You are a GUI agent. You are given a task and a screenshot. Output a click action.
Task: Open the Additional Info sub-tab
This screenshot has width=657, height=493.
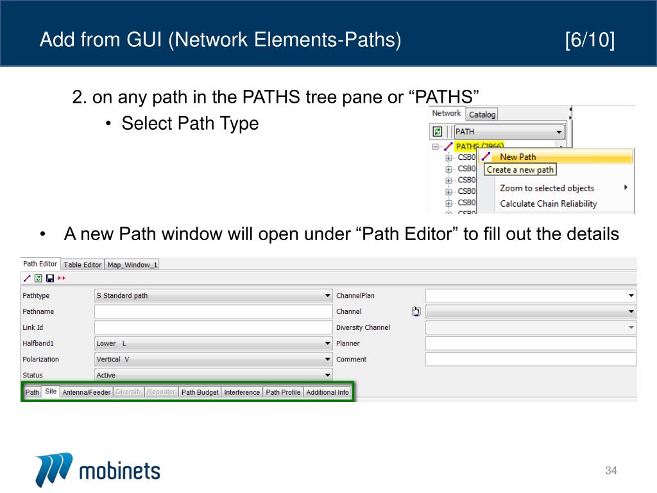point(327,392)
